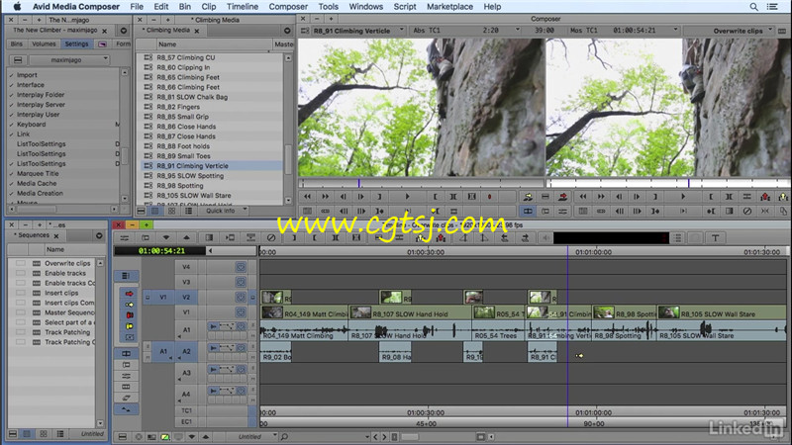
Task: Click the Title tool T icon
Action: pyautogui.click(x=715, y=237)
